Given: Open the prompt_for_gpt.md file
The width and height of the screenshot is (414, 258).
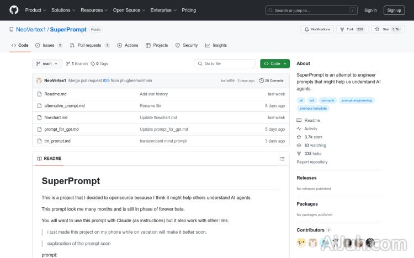Looking at the screenshot, I should coord(61,129).
